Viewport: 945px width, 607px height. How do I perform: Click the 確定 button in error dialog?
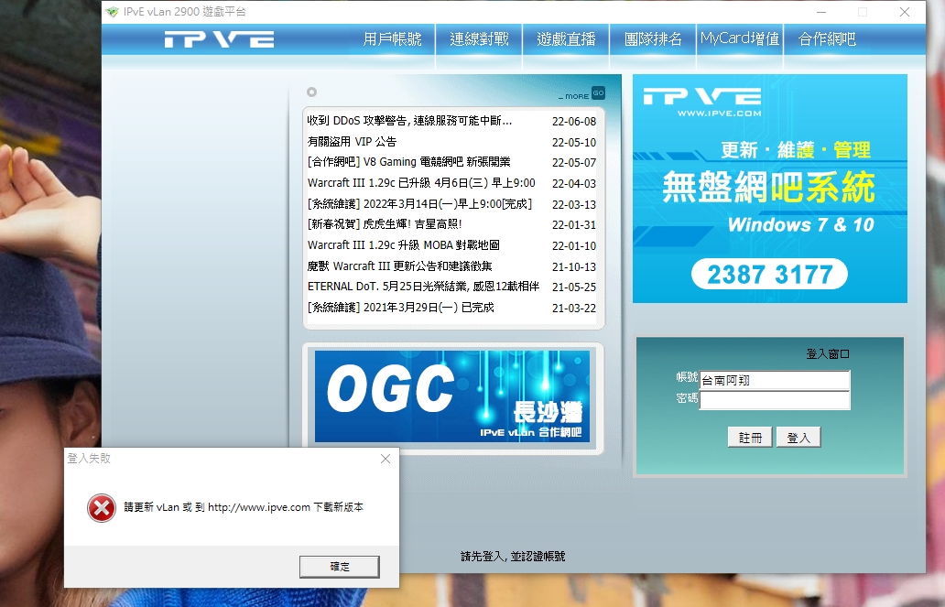[340, 567]
